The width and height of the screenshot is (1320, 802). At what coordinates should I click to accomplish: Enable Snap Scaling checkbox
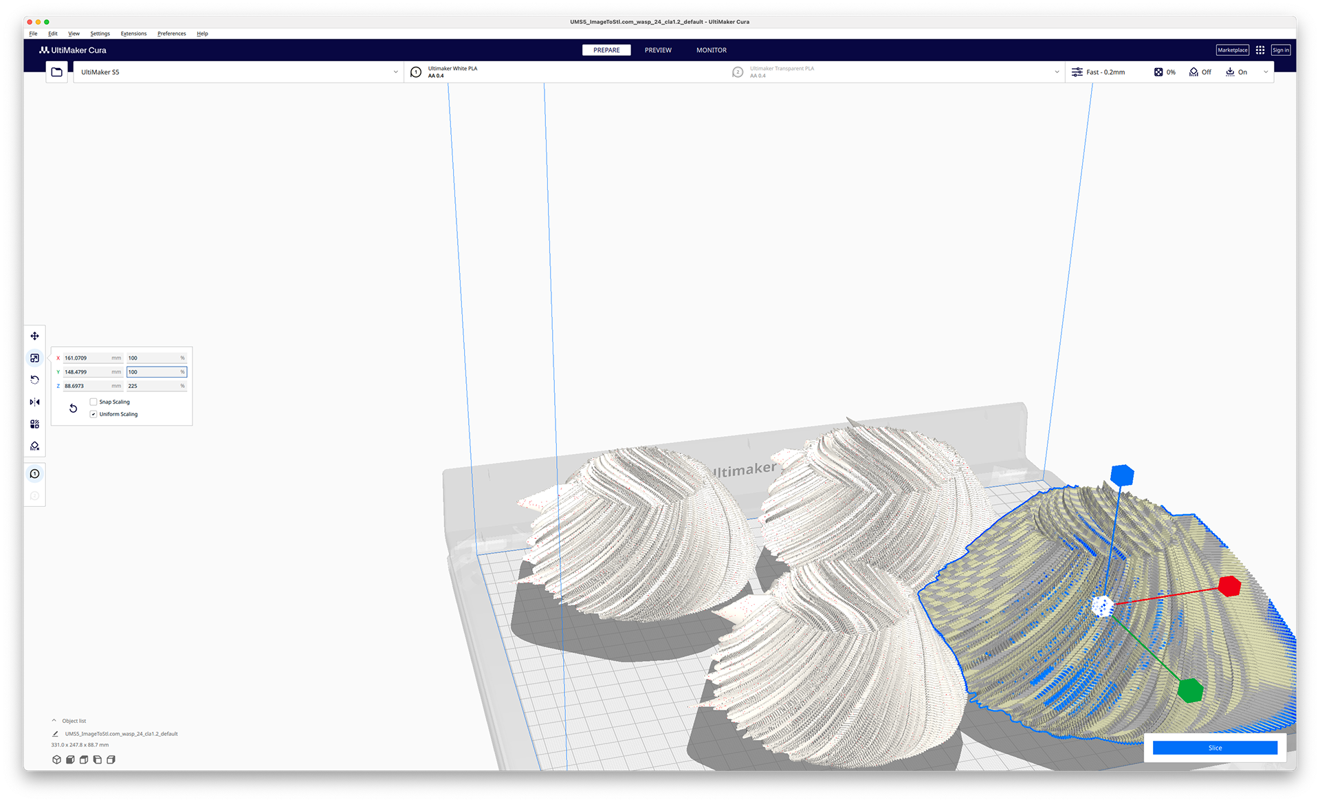pyautogui.click(x=93, y=402)
